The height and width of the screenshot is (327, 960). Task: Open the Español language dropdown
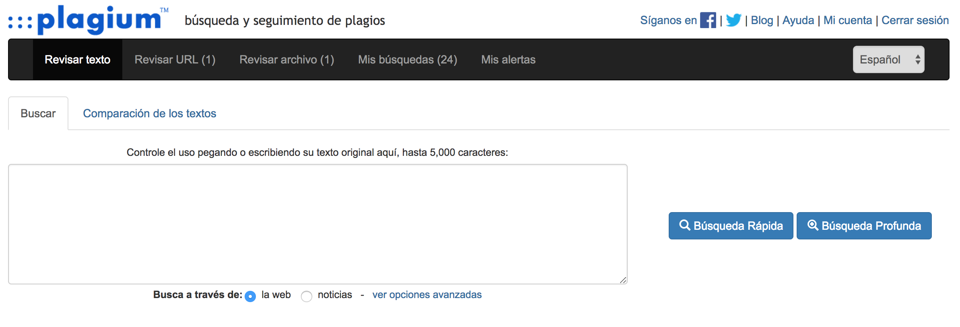click(888, 59)
